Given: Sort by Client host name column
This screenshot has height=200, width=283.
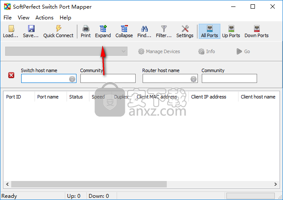Looking at the screenshot, I should tap(259, 97).
